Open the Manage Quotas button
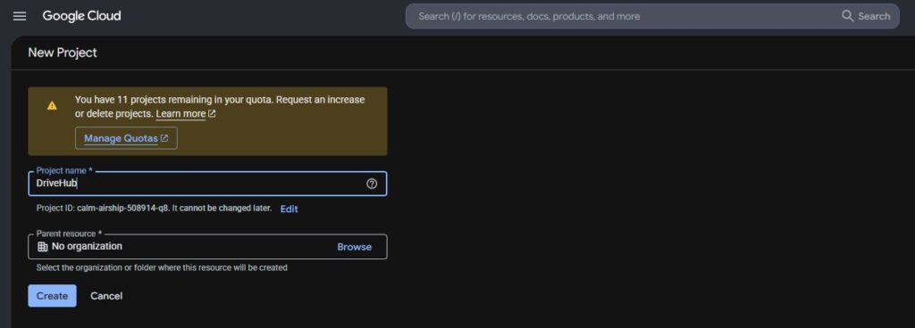 click(126, 138)
